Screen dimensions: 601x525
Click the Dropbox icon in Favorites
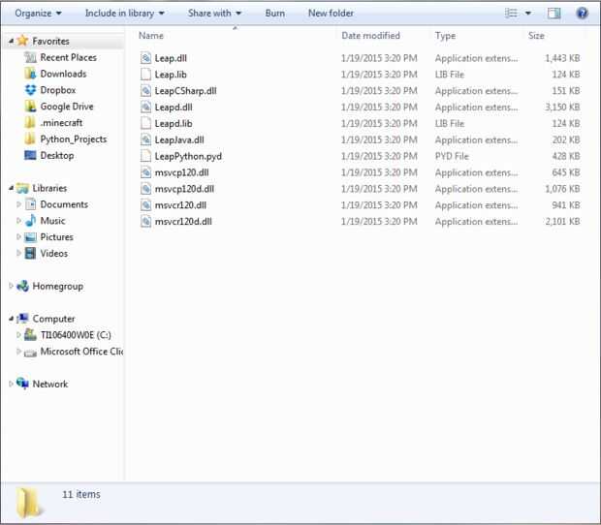coord(30,90)
